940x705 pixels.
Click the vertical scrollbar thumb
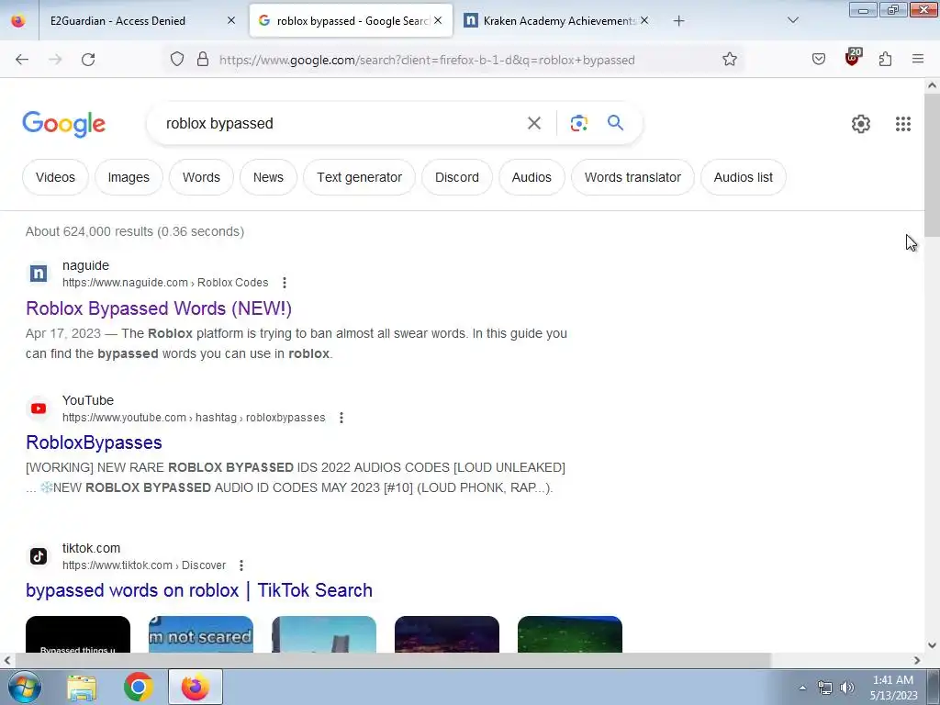[x=932, y=165]
